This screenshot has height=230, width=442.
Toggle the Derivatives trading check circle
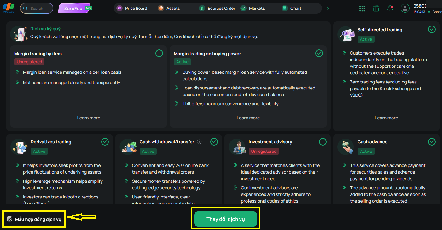(x=105, y=142)
